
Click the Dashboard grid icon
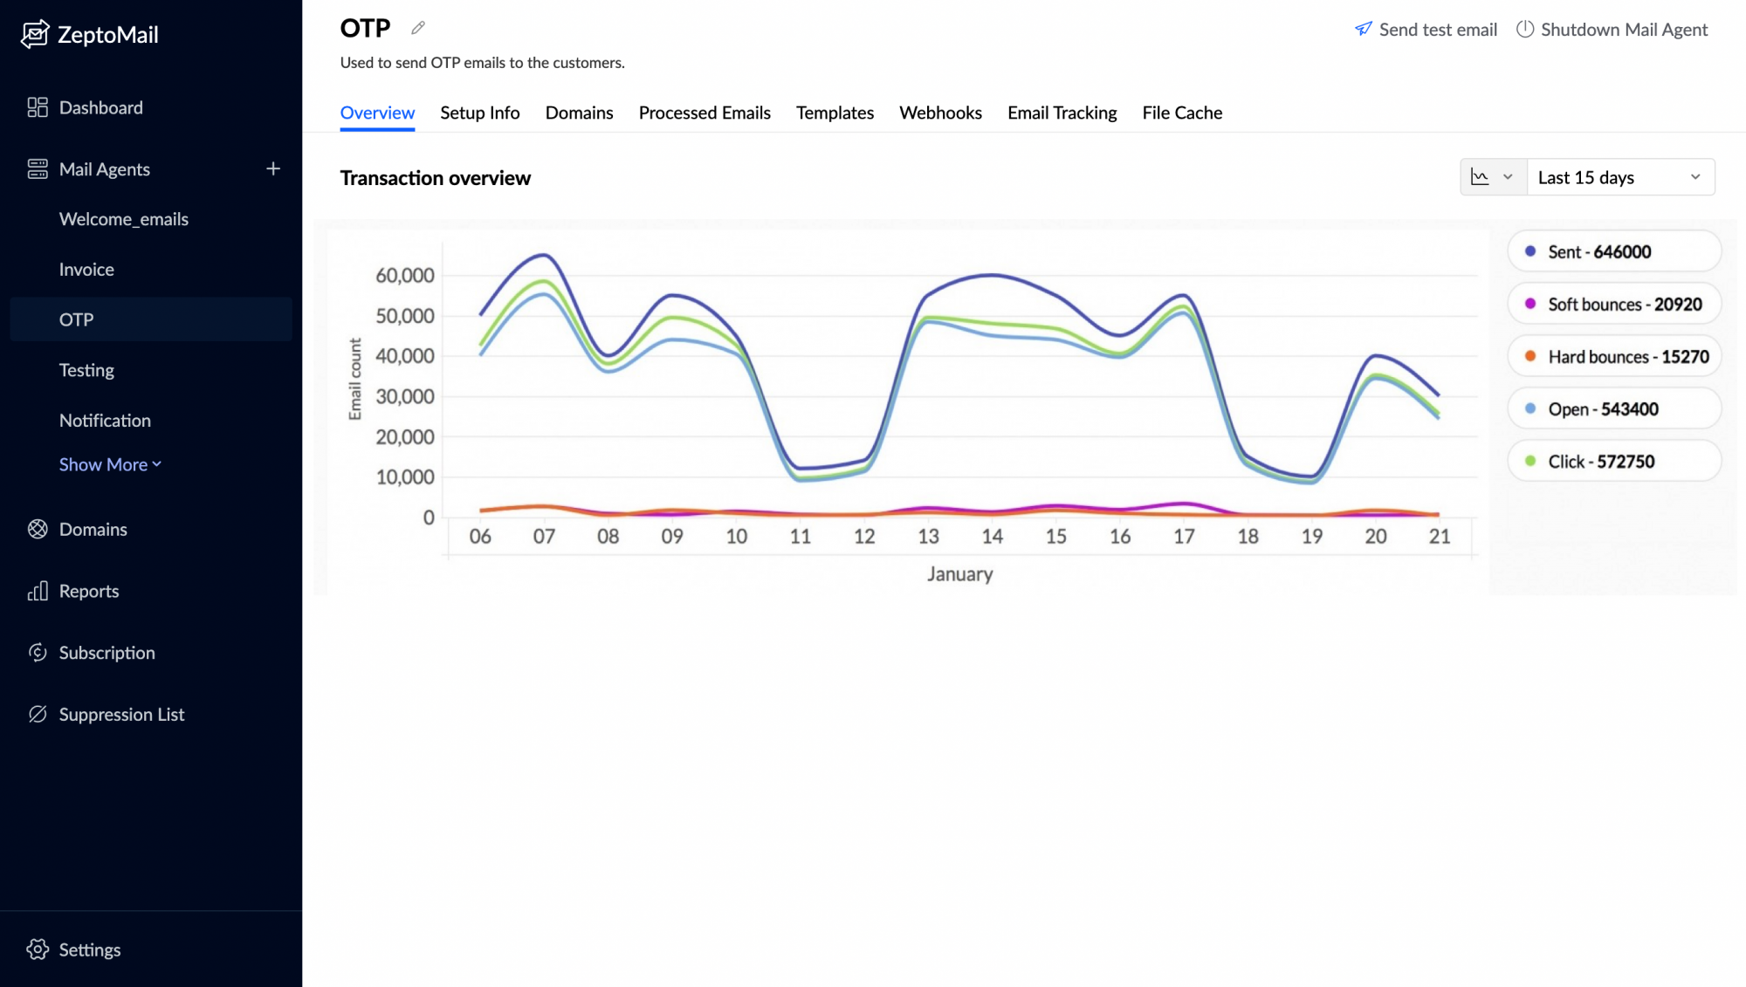coord(37,107)
